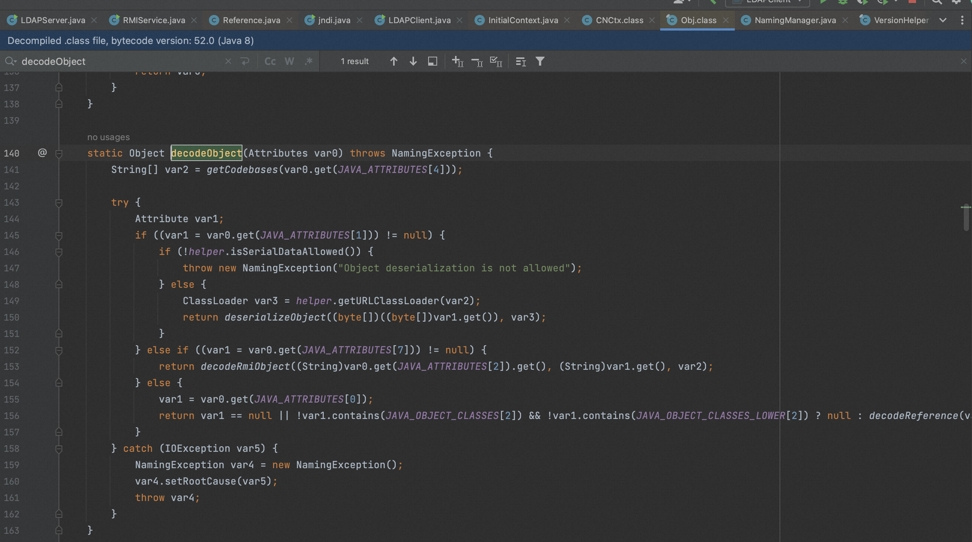
Task: Toggle Regex (.*) search option
Action: tap(309, 61)
